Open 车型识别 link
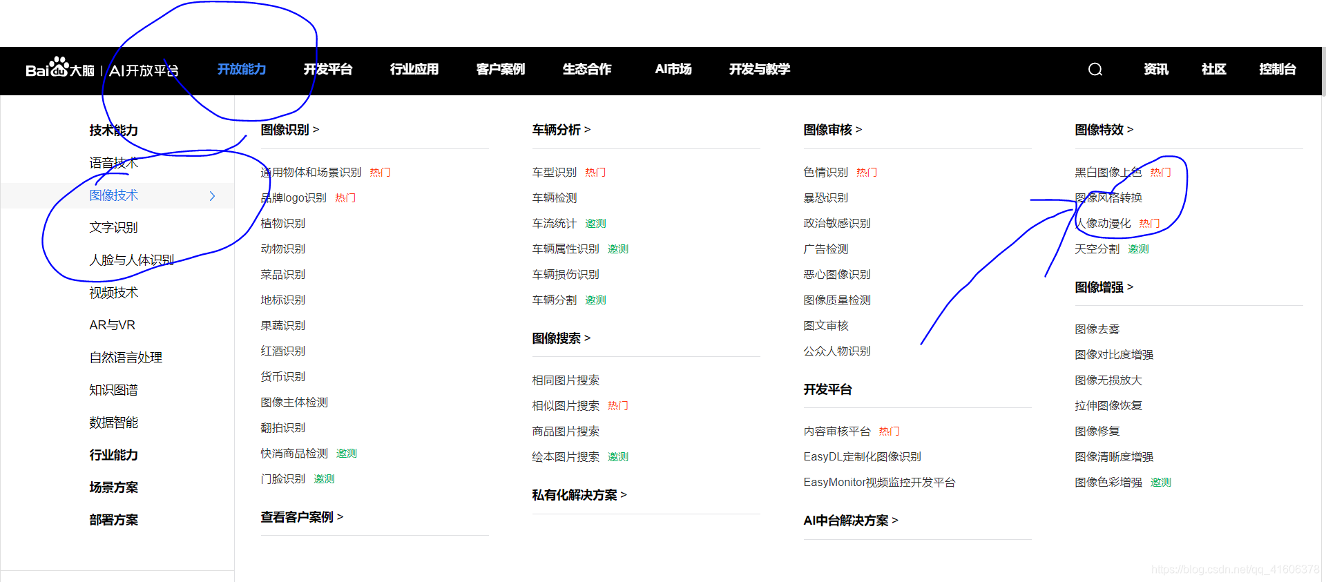Viewport: 1326px width, 582px height. (x=555, y=173)
